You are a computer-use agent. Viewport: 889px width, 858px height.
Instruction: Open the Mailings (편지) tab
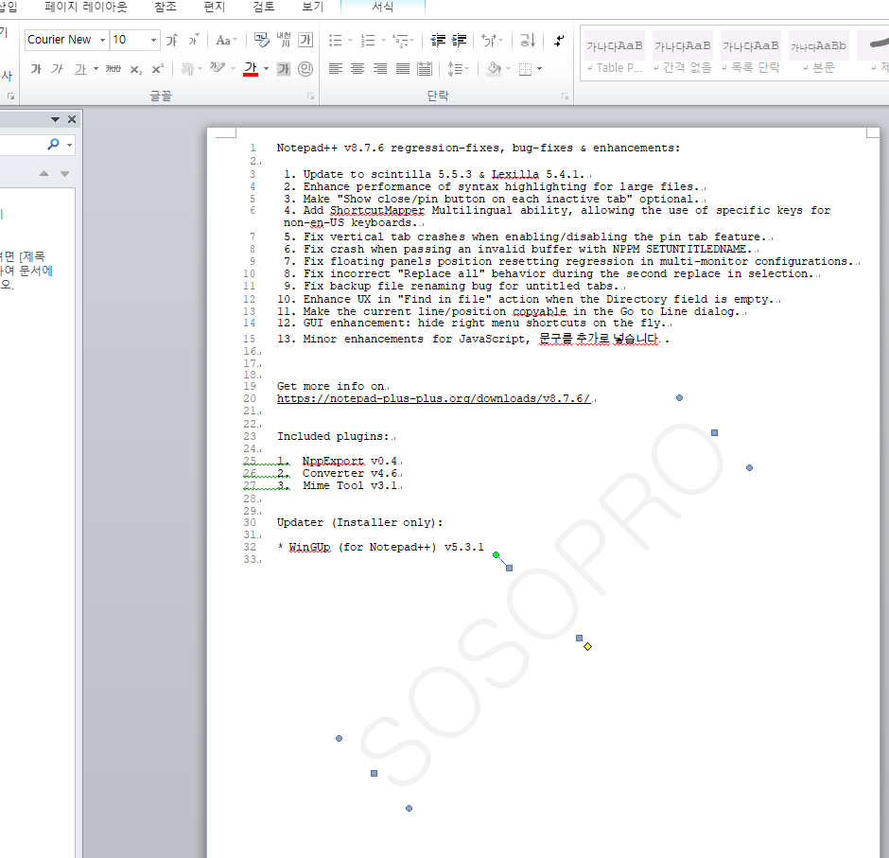point(215,7)
